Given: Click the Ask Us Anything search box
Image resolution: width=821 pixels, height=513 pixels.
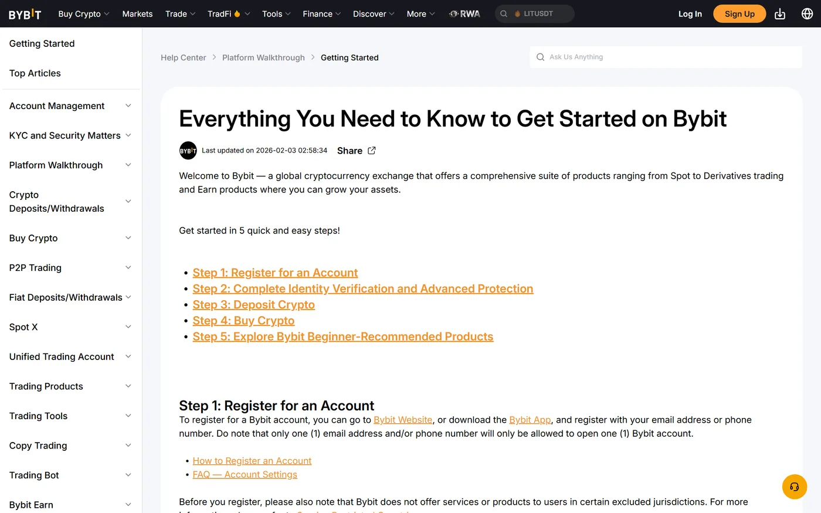Looking at the screenshot, I should tap(666, 57).
